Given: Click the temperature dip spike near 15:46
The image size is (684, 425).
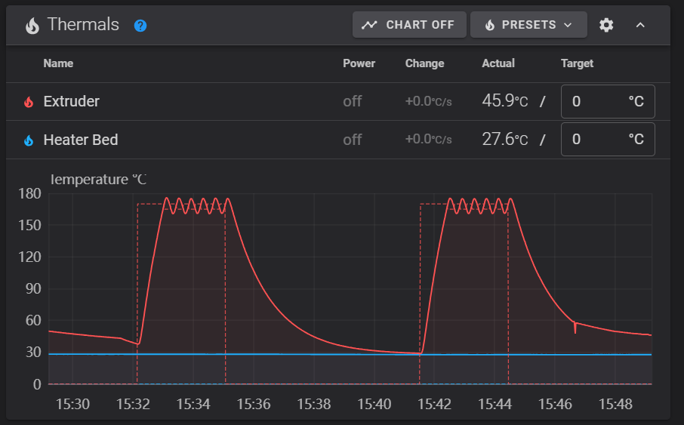Looking at the screenshot, I should pos(575,328).
